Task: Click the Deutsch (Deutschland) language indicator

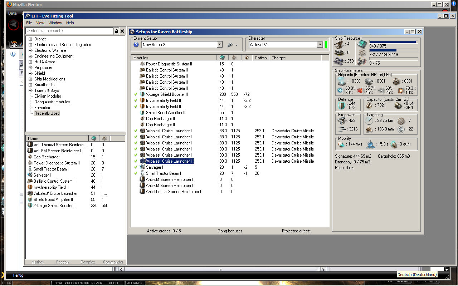Action: click(x=417, y=275)
